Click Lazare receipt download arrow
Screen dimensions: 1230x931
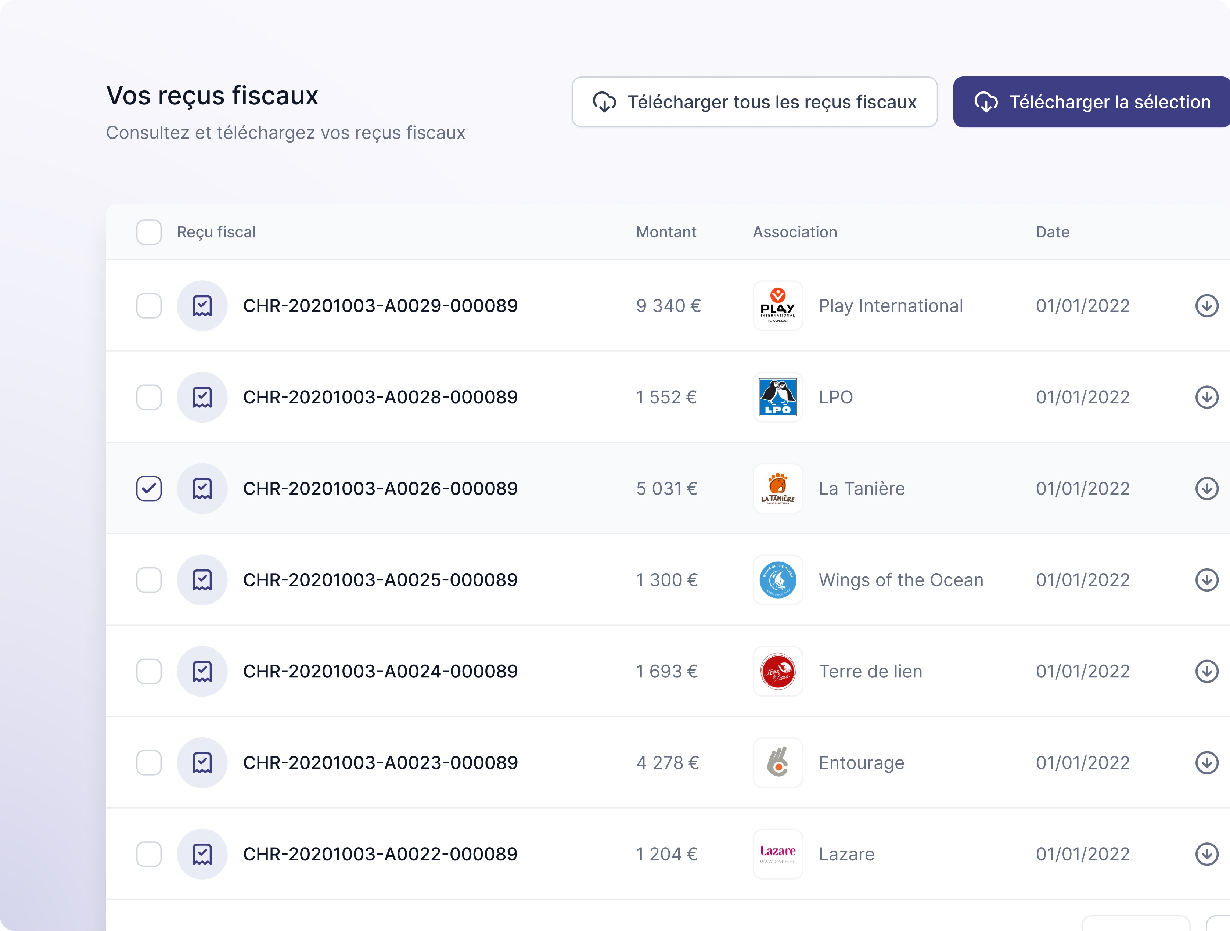1206,854
